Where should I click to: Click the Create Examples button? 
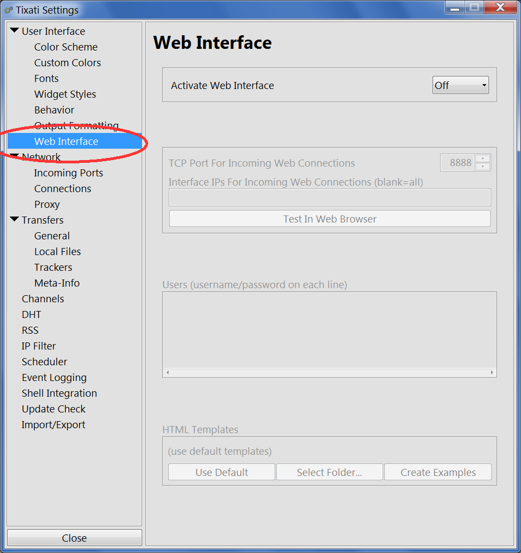point(438,472)
